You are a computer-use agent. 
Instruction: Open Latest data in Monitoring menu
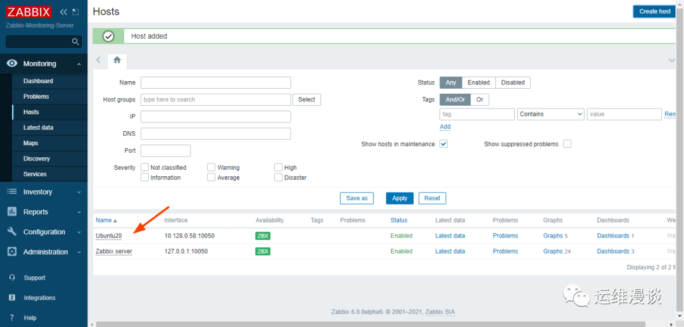coord(39,127)
